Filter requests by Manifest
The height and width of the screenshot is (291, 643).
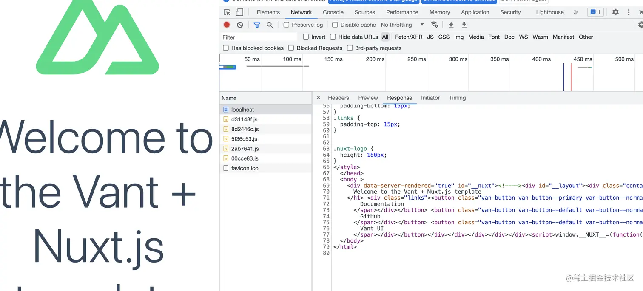[563, 37]
